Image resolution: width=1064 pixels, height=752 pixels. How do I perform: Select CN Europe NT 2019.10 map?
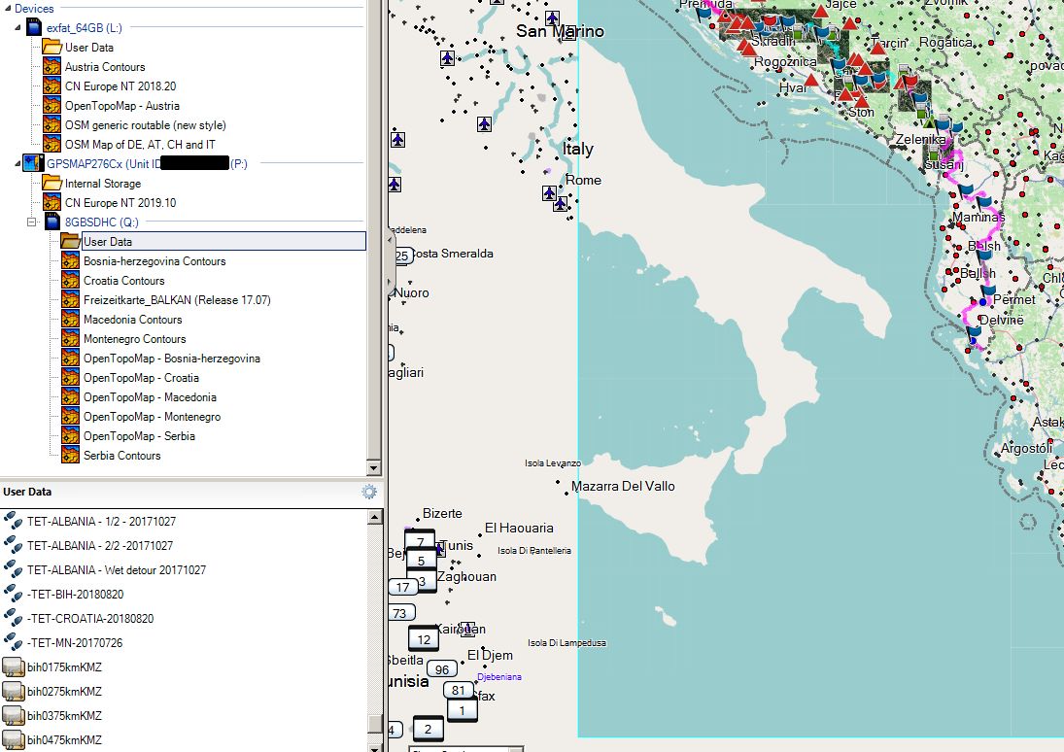[x=120, y=203]
